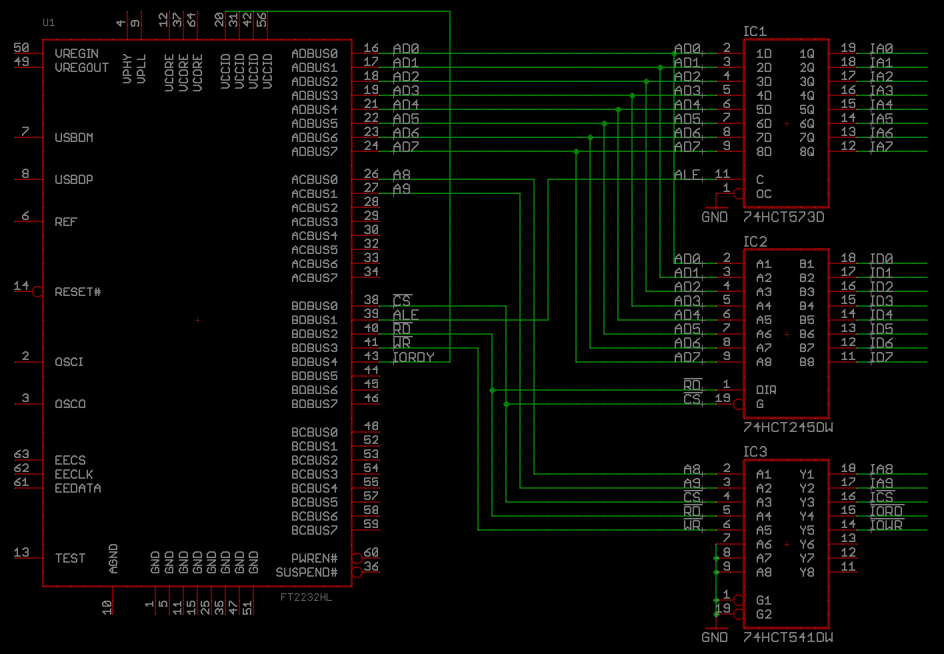The image size is (944, 654).
Task: Select the ACBUS1 pin label
Action: click(315, 193)
